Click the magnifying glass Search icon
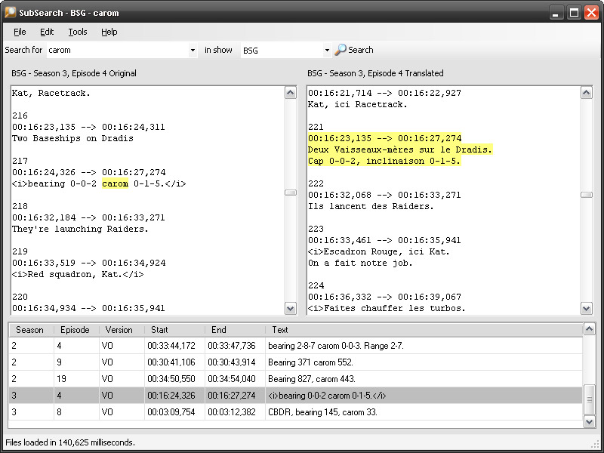This screenshot has width=604, height=453. [x=341, y=50]
